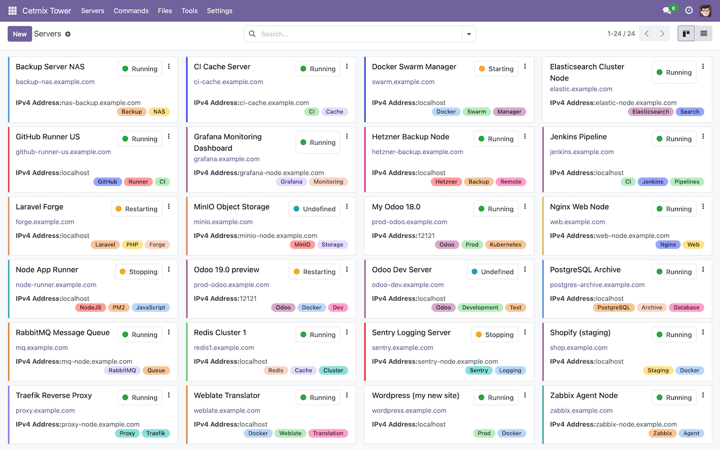Switch to kanban view
Viewport: 720px width, 450px height.
point(686,34)
